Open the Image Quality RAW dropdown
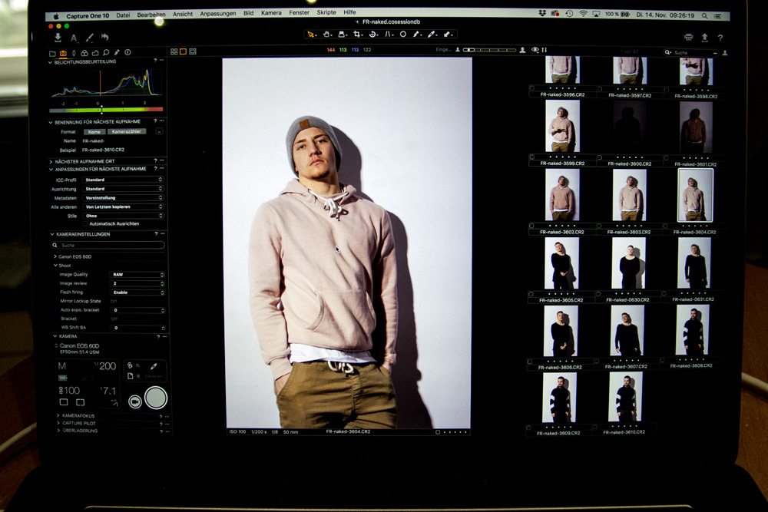768x512 pixels. [137, 274]
